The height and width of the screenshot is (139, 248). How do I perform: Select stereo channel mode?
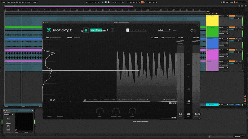coord(69,37)
